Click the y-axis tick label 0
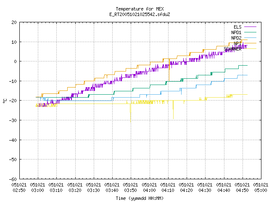The height and width of the screenshot is (202, 269). [x=16, y=61]
